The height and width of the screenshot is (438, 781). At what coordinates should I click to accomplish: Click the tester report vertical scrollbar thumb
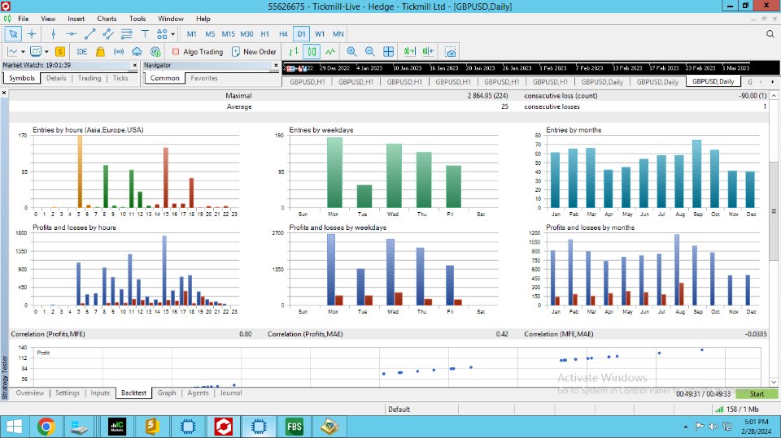pos(774,210)
